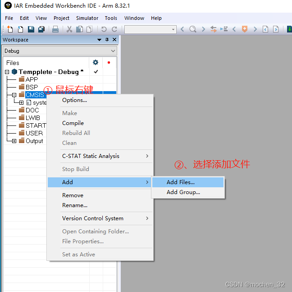Collapse the CMSIS group node
Image resolution: width=292 pixels, height=292 pixels.
pos(14,95)
